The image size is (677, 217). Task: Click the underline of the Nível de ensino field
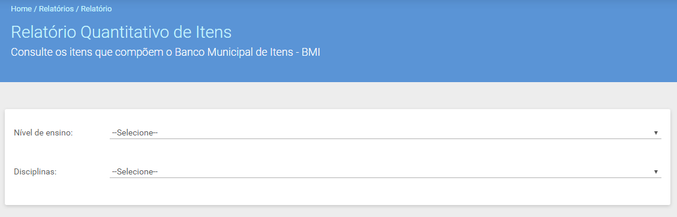[x=385, y=138]
